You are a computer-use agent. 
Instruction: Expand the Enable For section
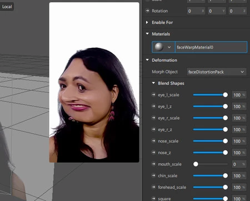(147, 22)
